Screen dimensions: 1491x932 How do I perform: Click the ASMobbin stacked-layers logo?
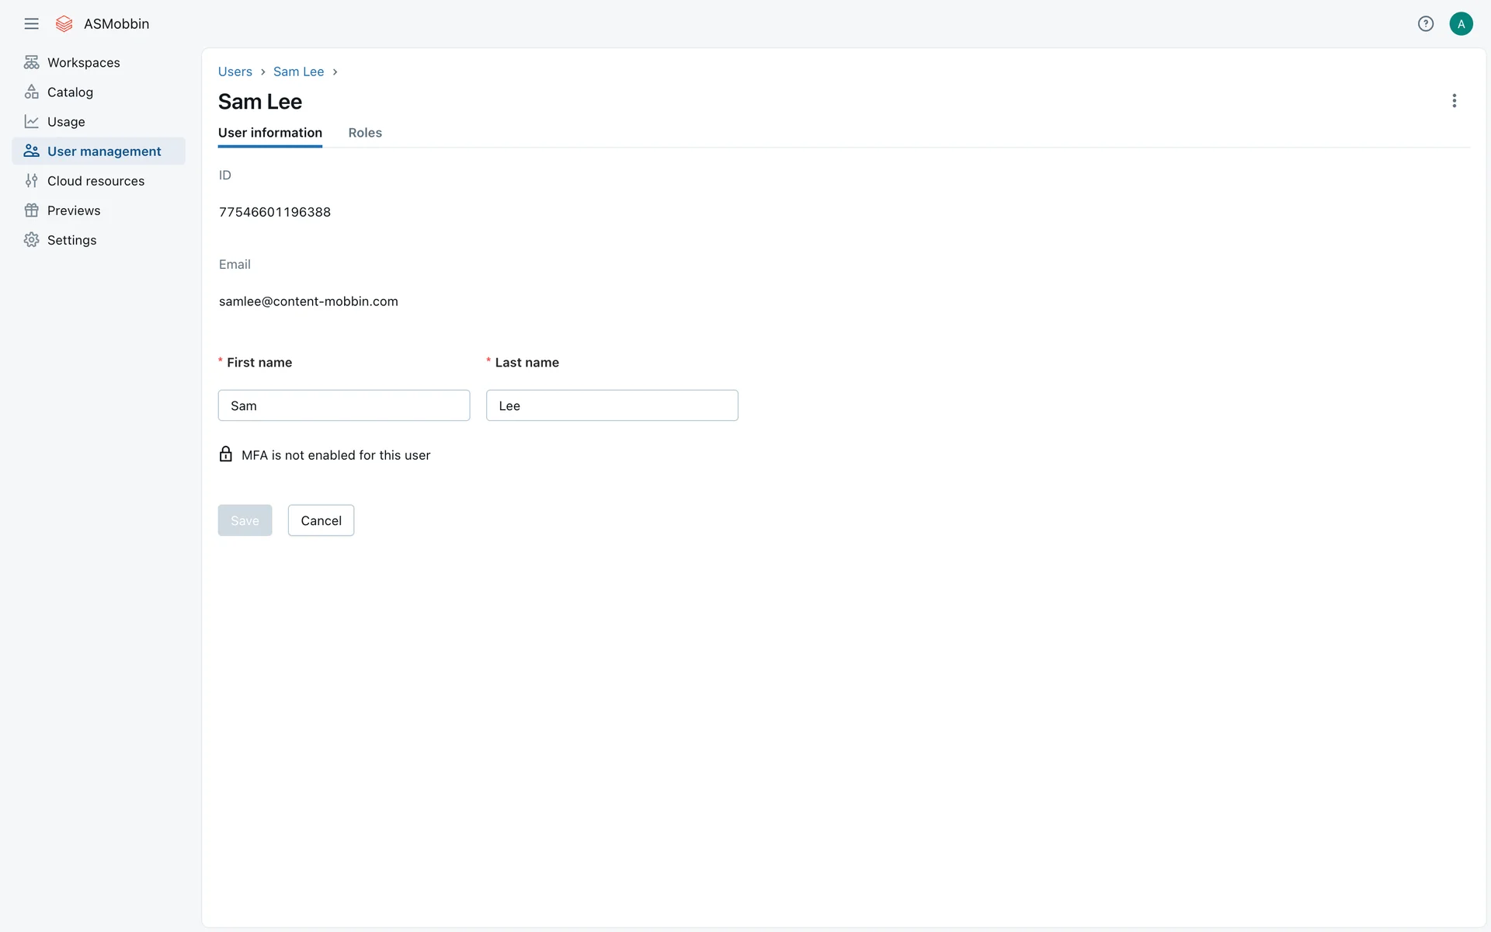coord(64,24)
